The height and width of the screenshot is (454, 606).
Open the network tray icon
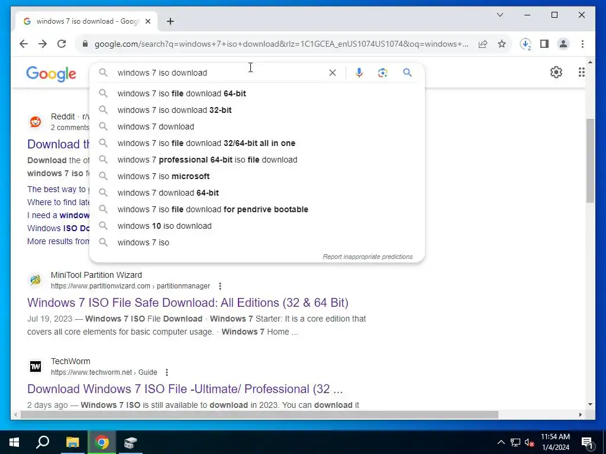tap(515, 442)
